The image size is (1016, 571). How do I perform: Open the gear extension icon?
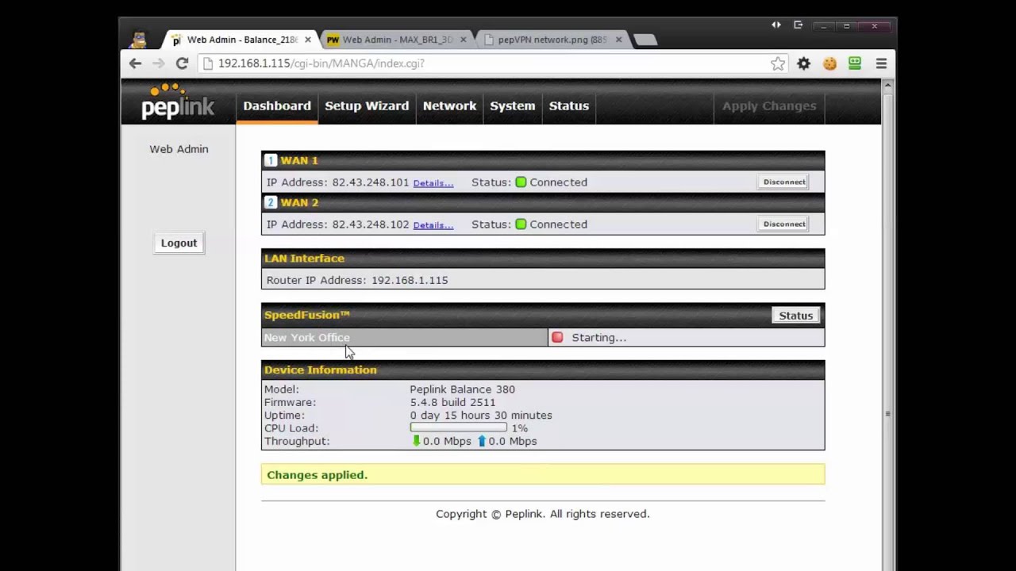point(804,63)
